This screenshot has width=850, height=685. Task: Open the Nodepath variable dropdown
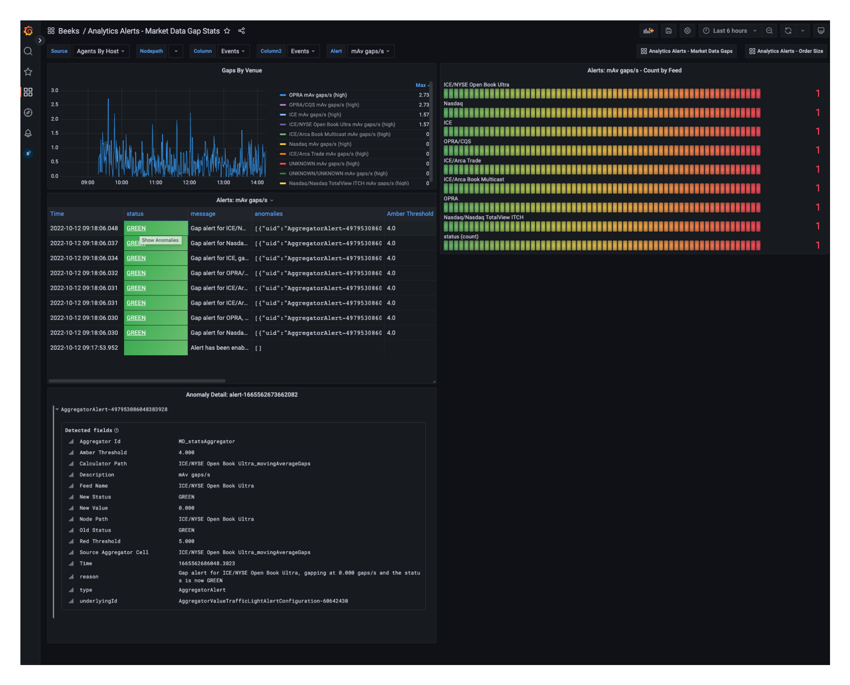[176, 51]
